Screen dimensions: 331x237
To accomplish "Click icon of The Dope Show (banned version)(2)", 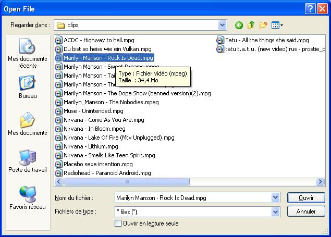I will [58, 93].
